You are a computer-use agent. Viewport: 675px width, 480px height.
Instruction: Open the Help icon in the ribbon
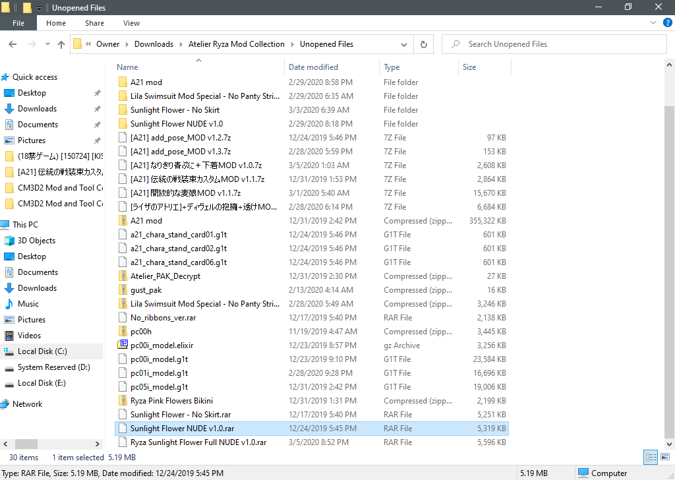[x=667, y=23]
